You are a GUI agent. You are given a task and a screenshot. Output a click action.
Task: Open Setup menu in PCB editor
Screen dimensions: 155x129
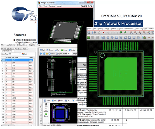[x=107, y=29]
